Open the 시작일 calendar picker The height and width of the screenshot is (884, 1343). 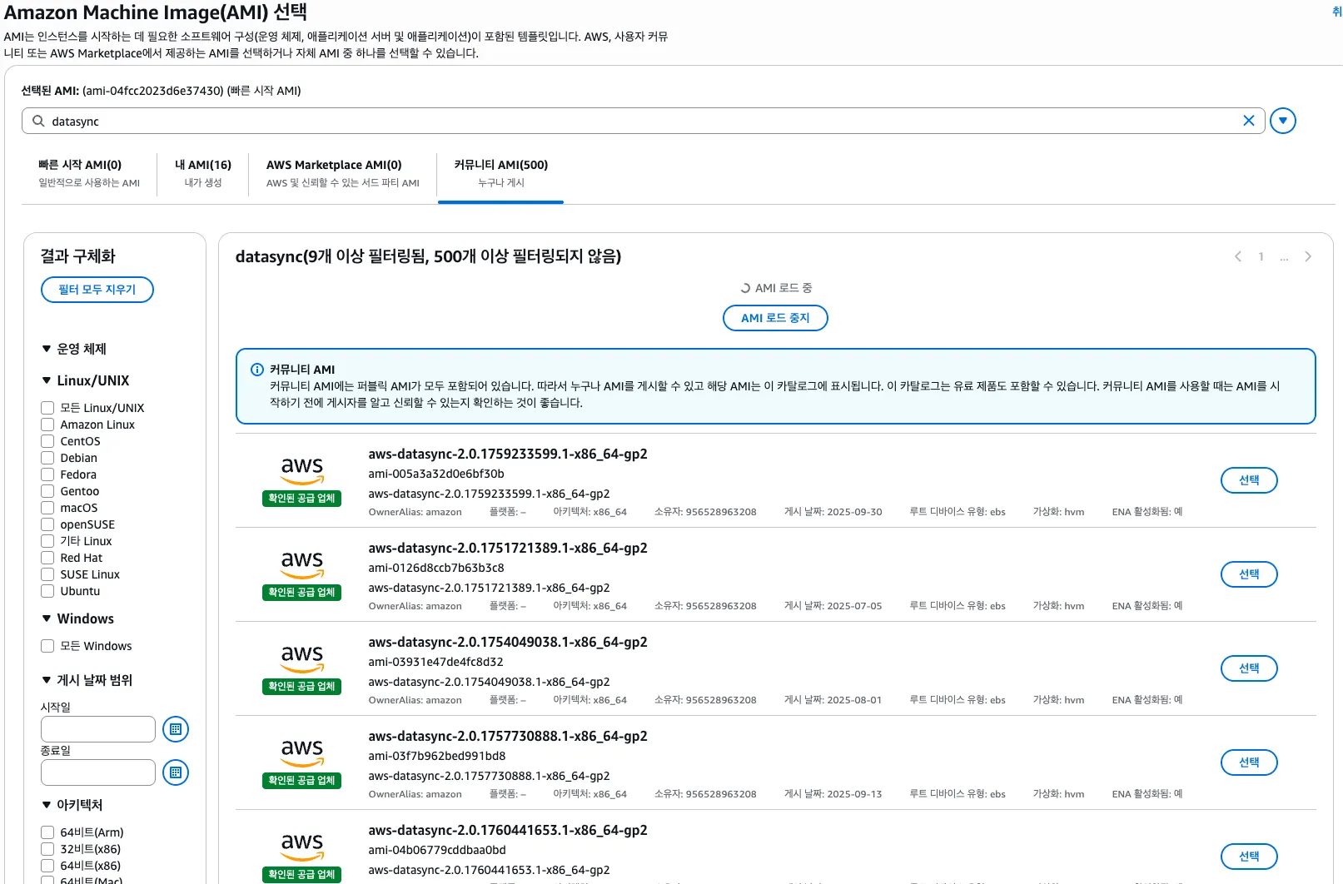[x=175, y=729]
